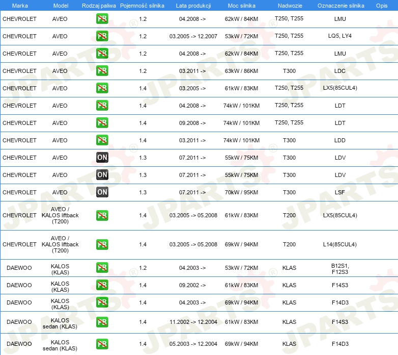This screenshot has width=398, height=355.
Task: Select the PB fuel icon in the LDD row
Action: 102,140
